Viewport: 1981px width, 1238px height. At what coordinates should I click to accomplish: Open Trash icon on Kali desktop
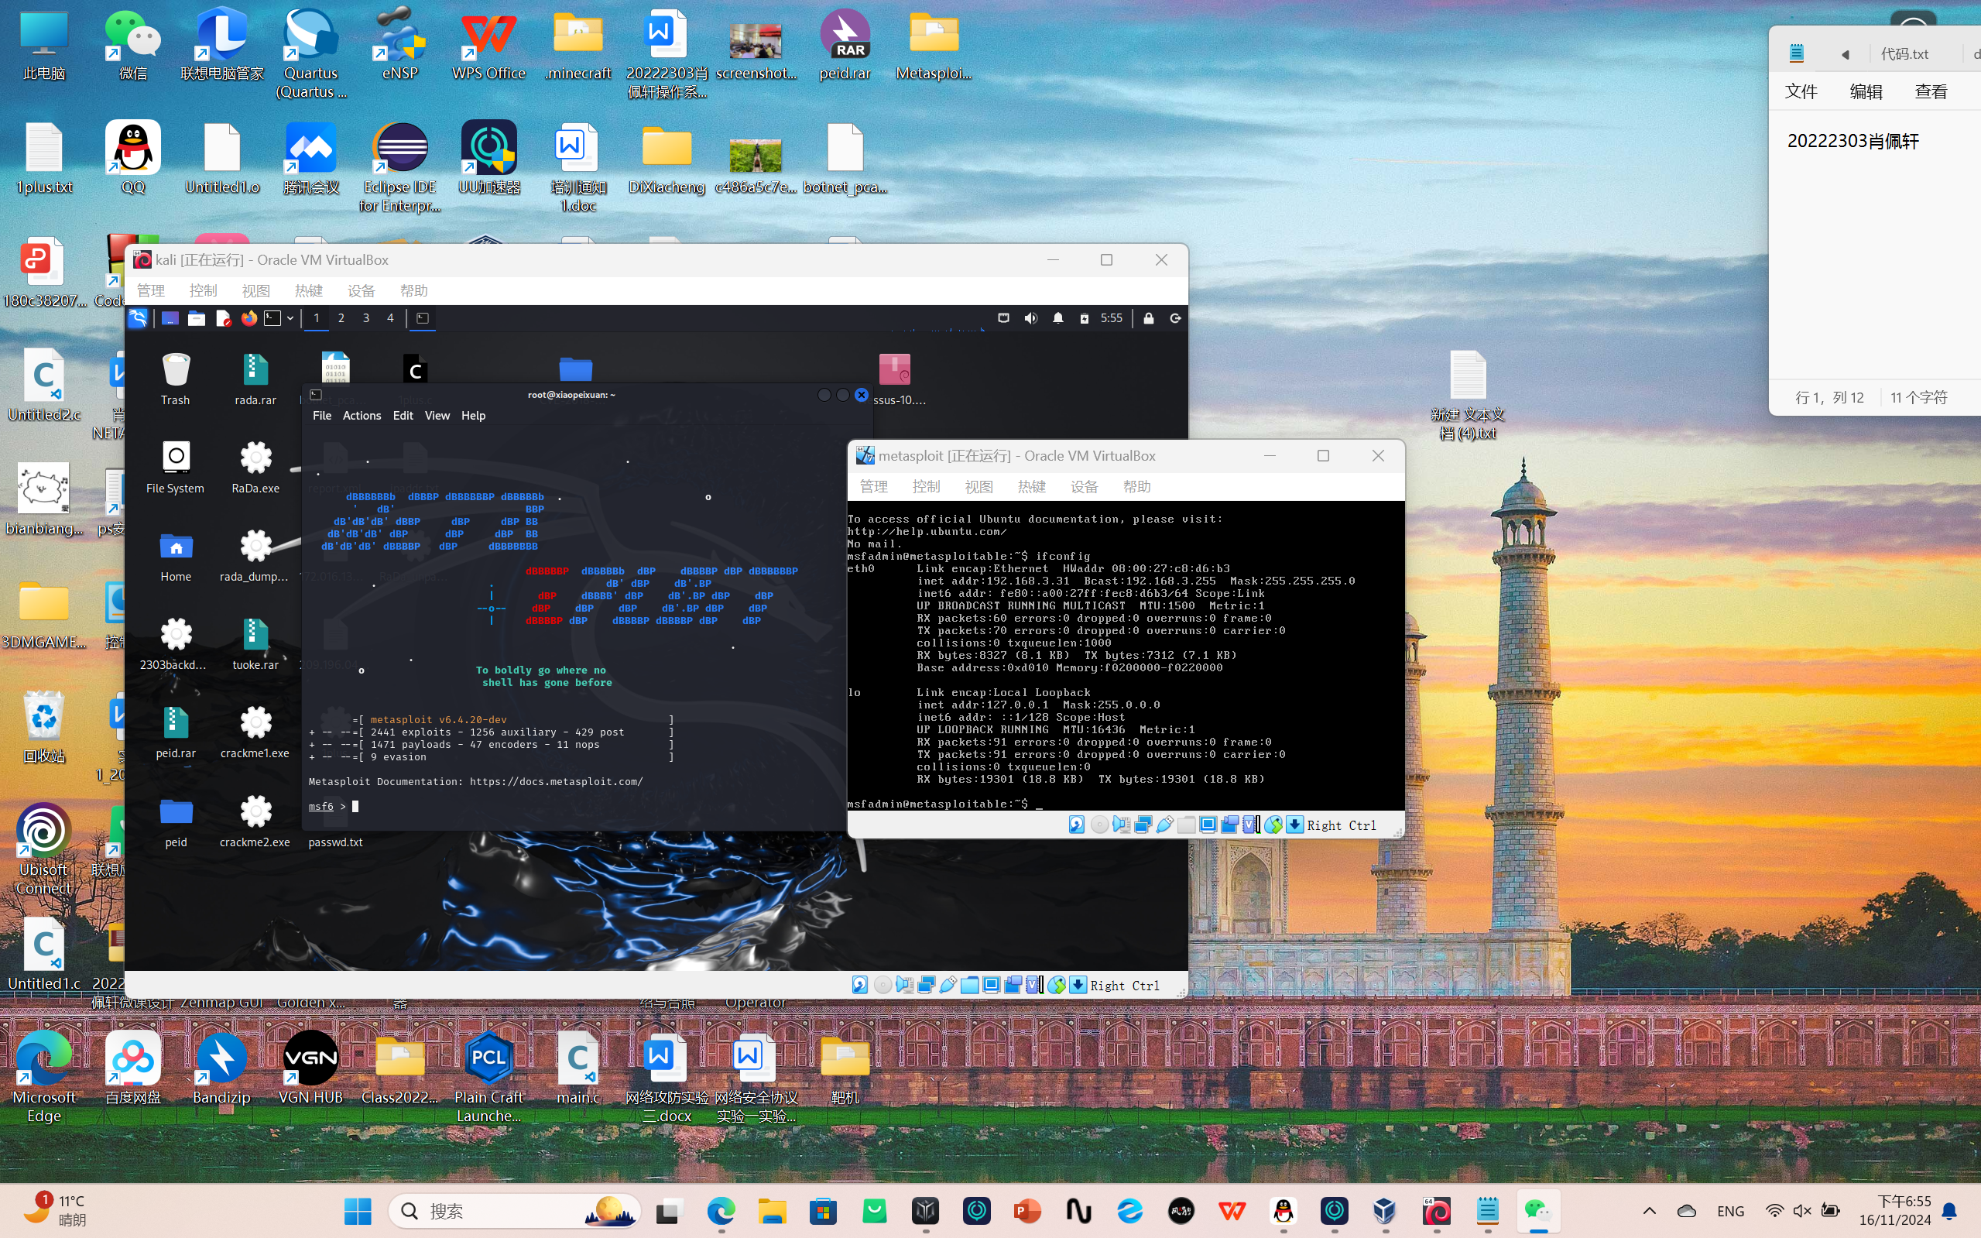(175, 379)
